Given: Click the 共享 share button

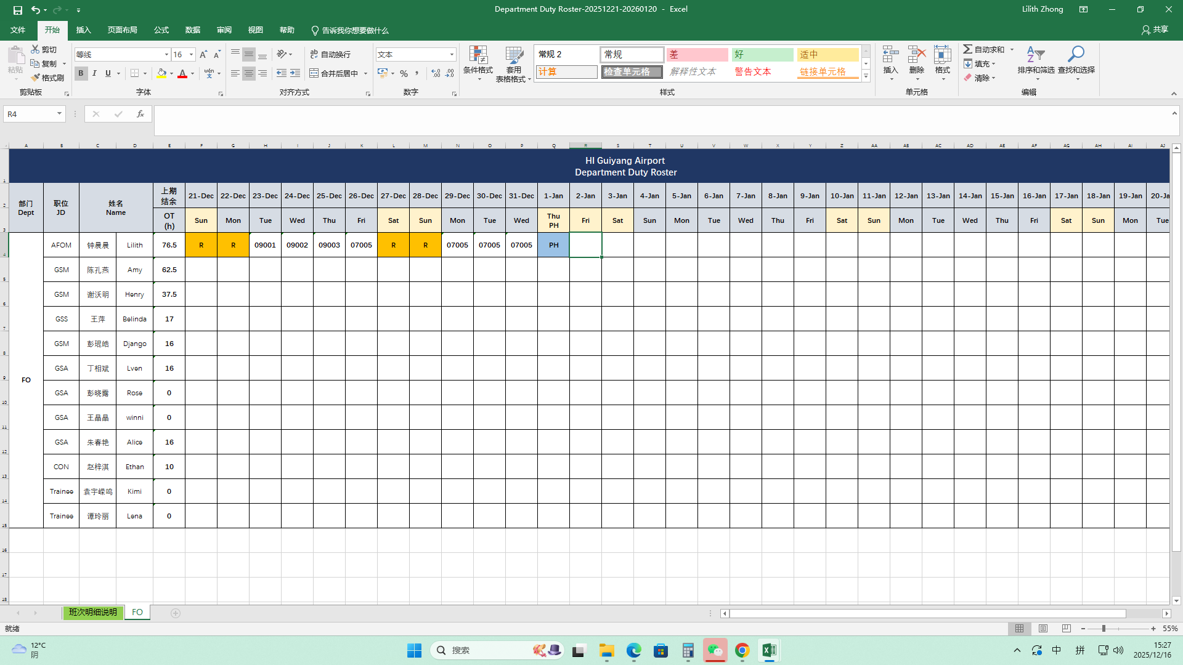Looking at the screenshot, I should [1155, 30].
